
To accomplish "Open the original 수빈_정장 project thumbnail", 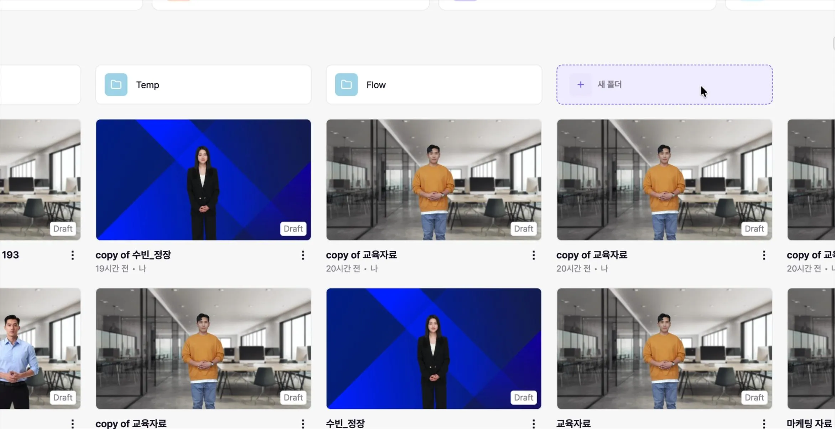I will tap(434, 348).
